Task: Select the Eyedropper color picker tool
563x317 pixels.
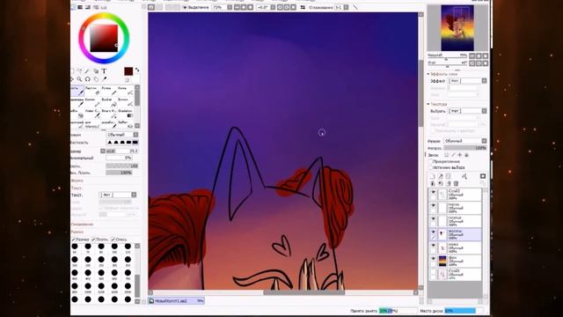Action: (x=104, y=78)
